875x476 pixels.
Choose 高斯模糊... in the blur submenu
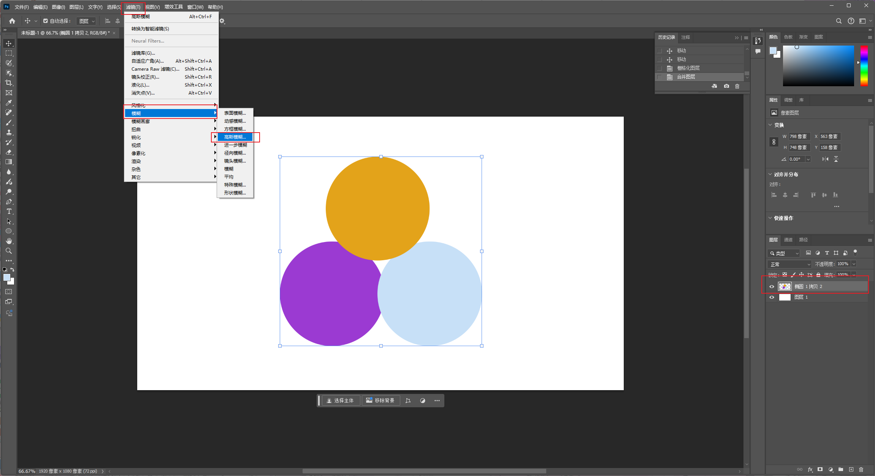click(235, 137)
